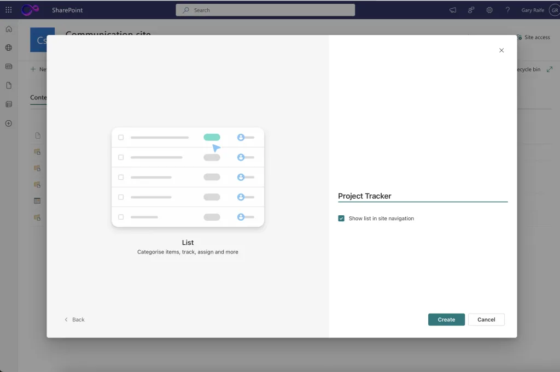This screenshot has height=372, width=560.
Task: Open the news feed sidebar icon
Action: pyautogui.click(x=9, y=66)
